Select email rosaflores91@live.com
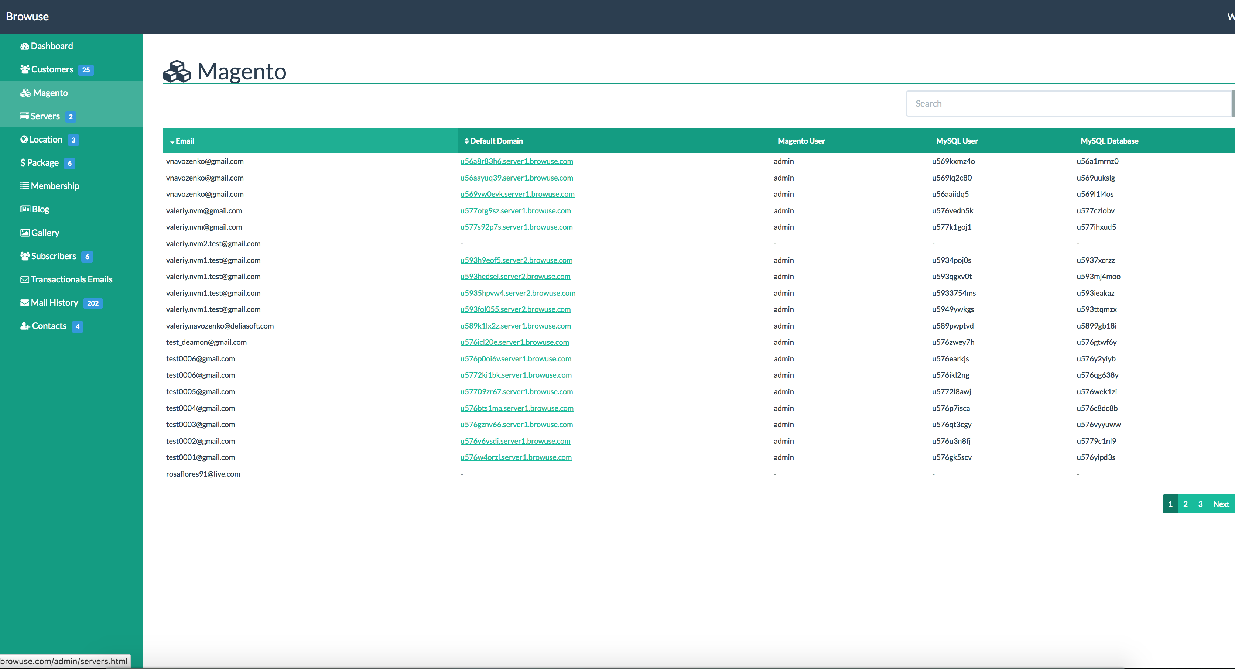This screenshot has height=669, width=1235. 203,474
